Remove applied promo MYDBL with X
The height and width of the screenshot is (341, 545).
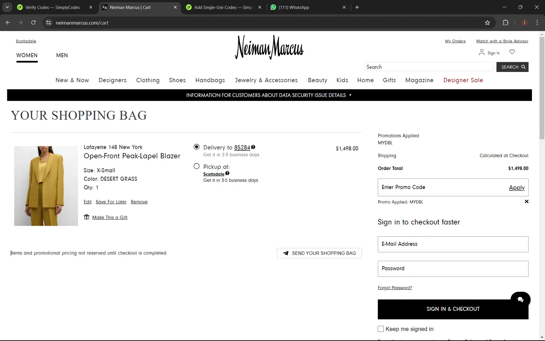(x=526, y=201)
